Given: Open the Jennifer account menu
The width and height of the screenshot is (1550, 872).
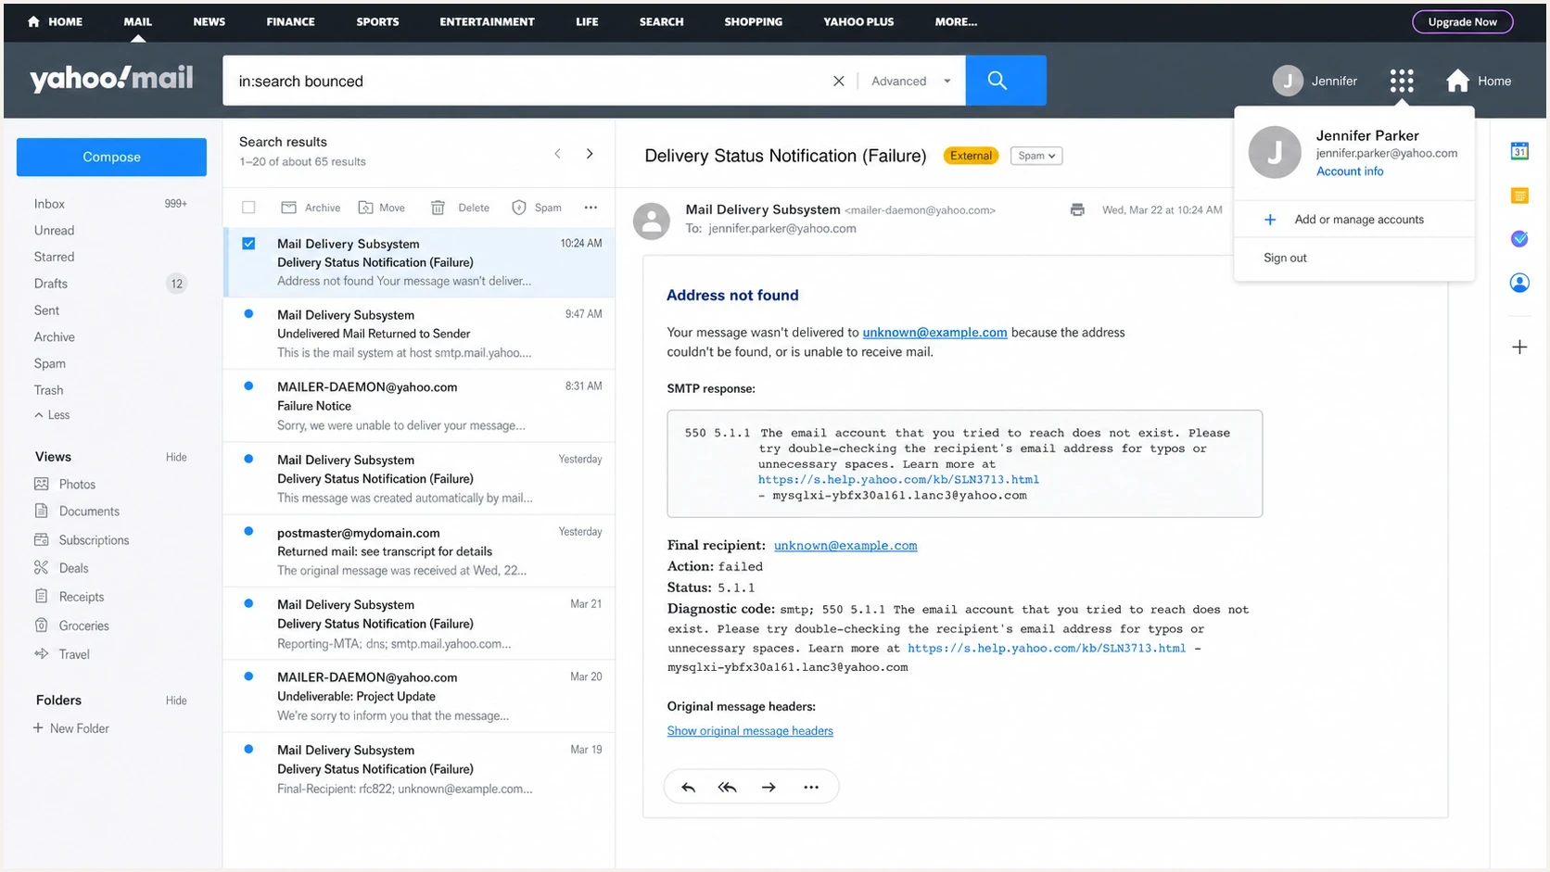Looking at the screenshot, I should (x=1315, y=81).
